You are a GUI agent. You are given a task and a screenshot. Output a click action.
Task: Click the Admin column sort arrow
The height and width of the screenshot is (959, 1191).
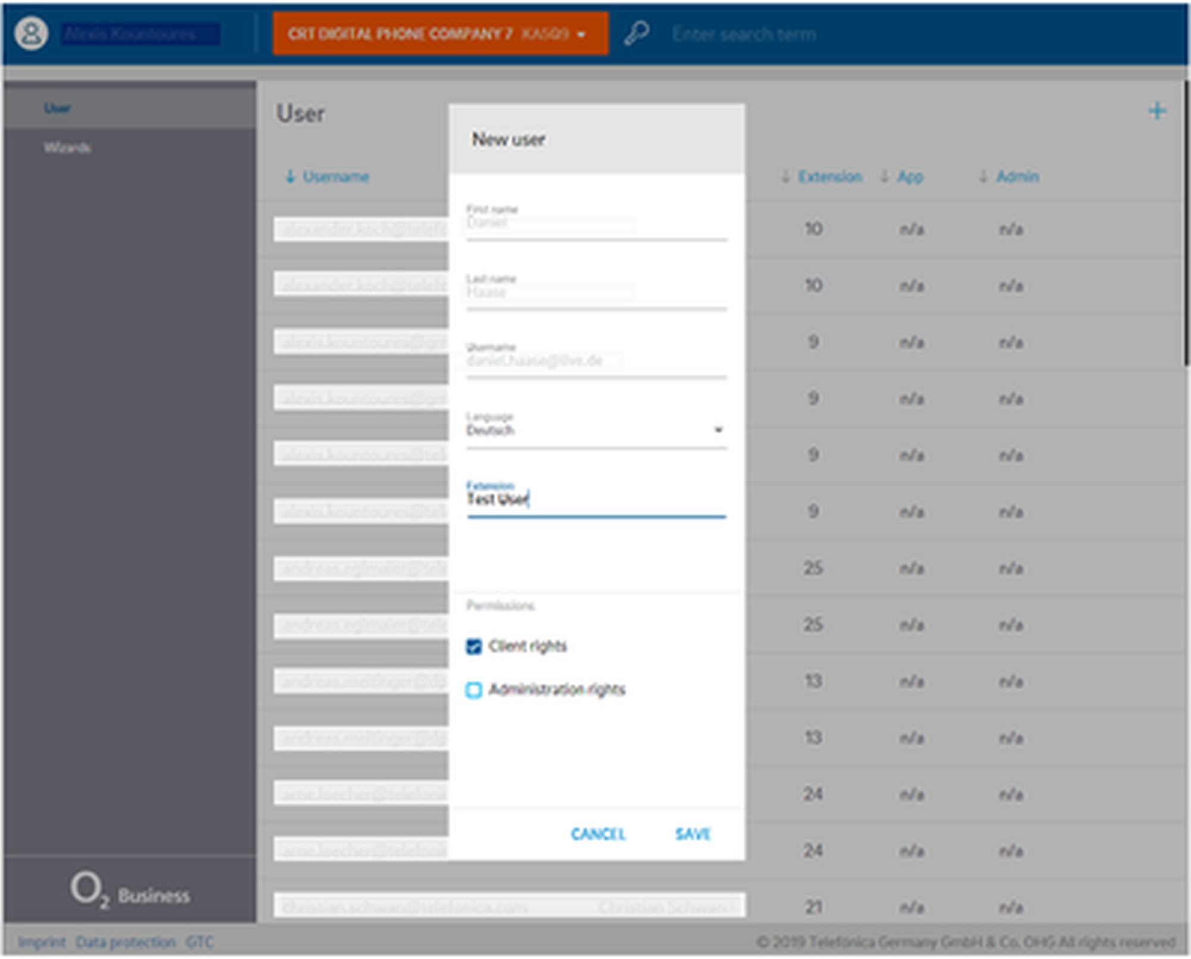pos(983,176)
